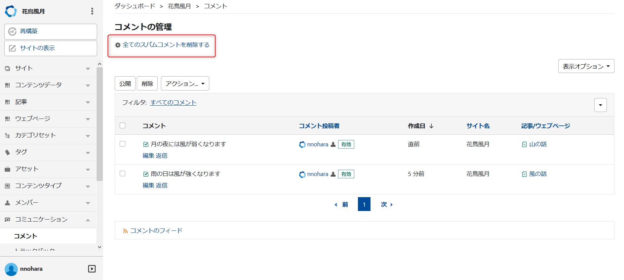Viewport: 624px width, 280px height.
Task: Expand the タグ sidebar menu
Action: pos(88,153)
